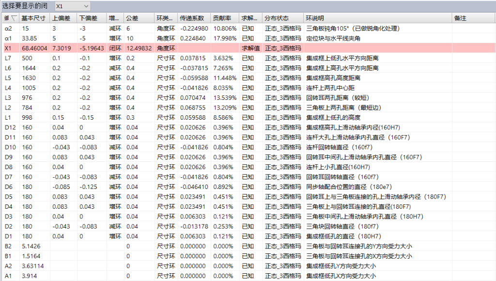Select the D12 row name cell
The image size is (496, 281).
pyautogui.click(x=11, y=127)
